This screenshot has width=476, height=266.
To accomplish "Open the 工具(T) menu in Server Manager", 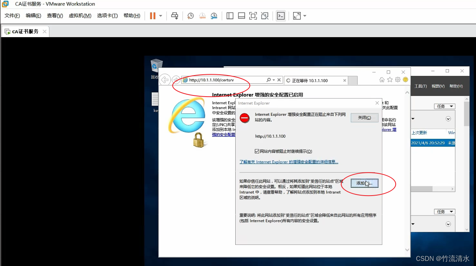I will click(421, 86).
